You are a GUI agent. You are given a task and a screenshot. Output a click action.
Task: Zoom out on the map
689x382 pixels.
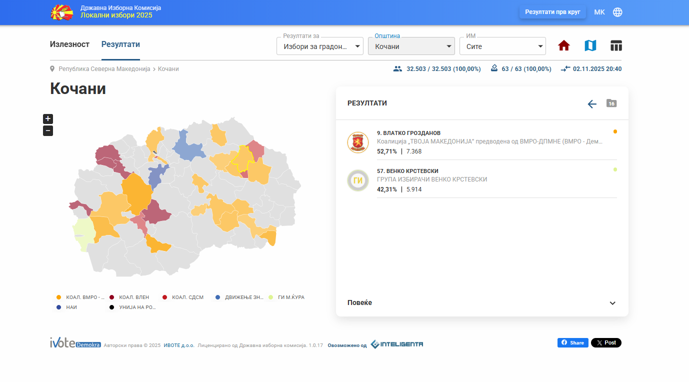click(48, 131)
